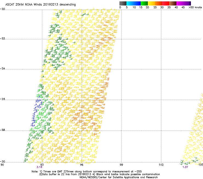203x179 pixels.
Task: Click the '25' label under the color bar
Action: 155,7
